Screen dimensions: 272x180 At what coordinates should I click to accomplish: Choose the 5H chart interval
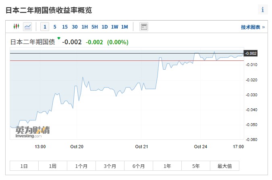coord(95,27)
